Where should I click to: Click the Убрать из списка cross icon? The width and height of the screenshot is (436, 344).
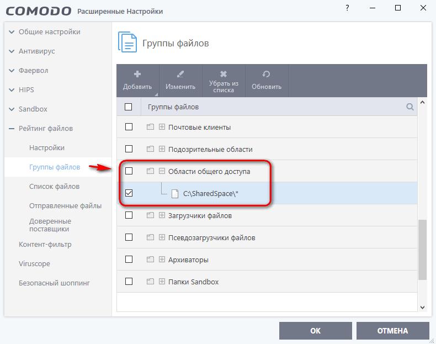[224, 74]
